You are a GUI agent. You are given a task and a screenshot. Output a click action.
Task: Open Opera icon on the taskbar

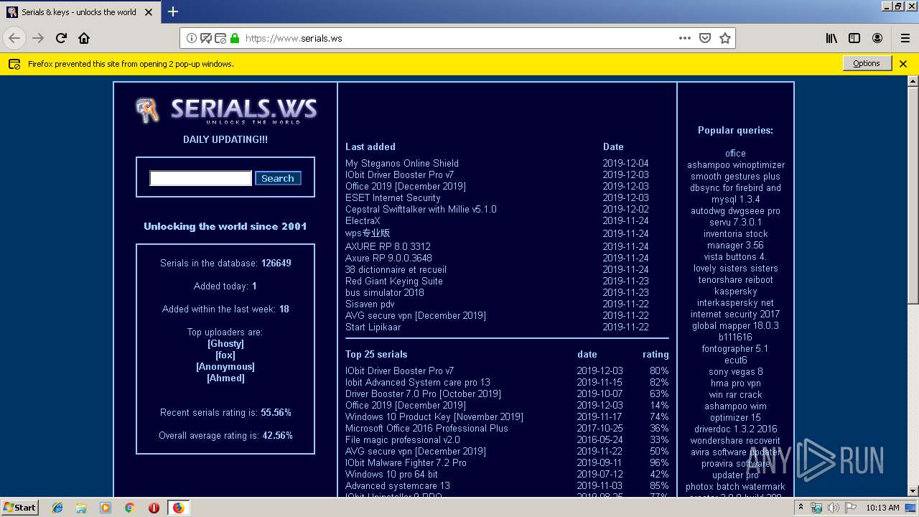pos(154,508)
